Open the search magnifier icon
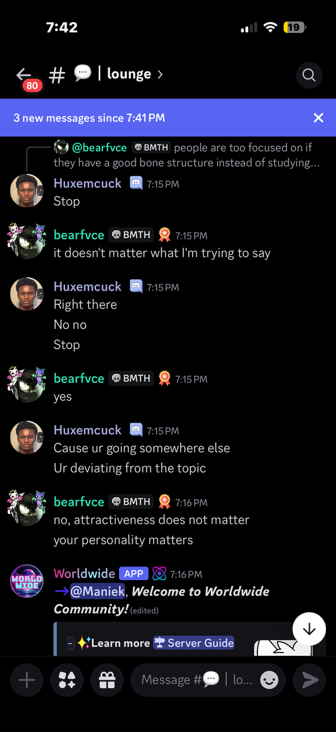Viewport: 336px width, 732px height. (x=309, y=75)
